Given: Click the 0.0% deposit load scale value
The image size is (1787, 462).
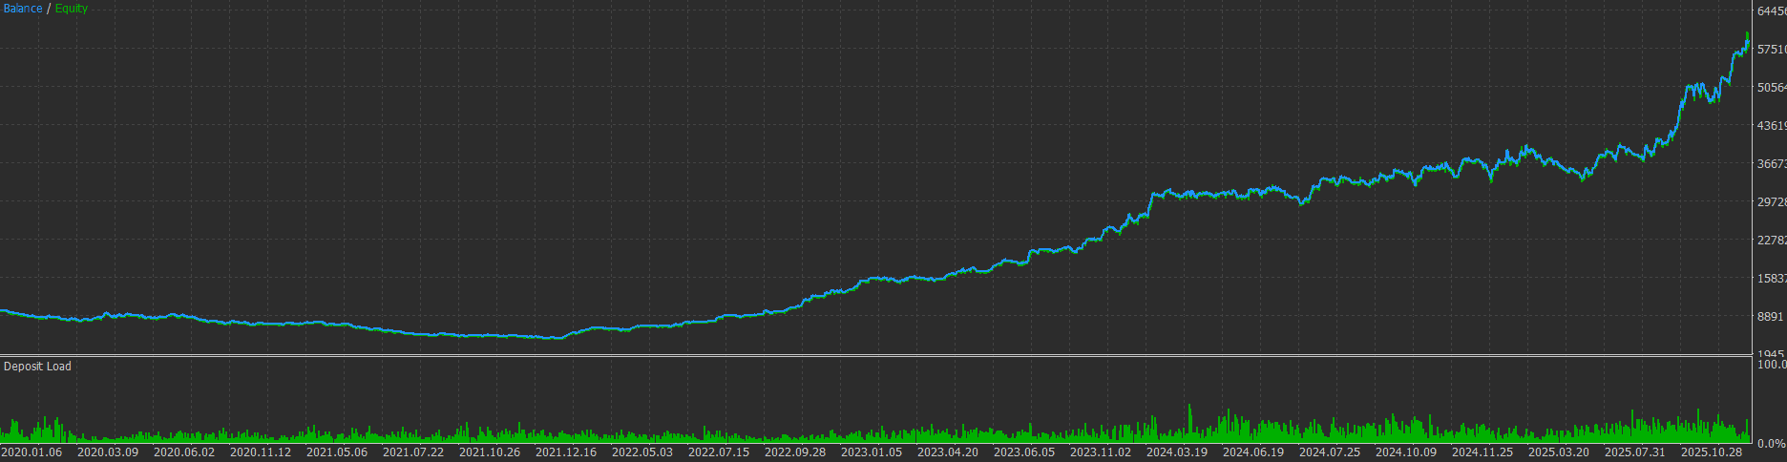Looking at the screenshot, I should [1770, 444].
